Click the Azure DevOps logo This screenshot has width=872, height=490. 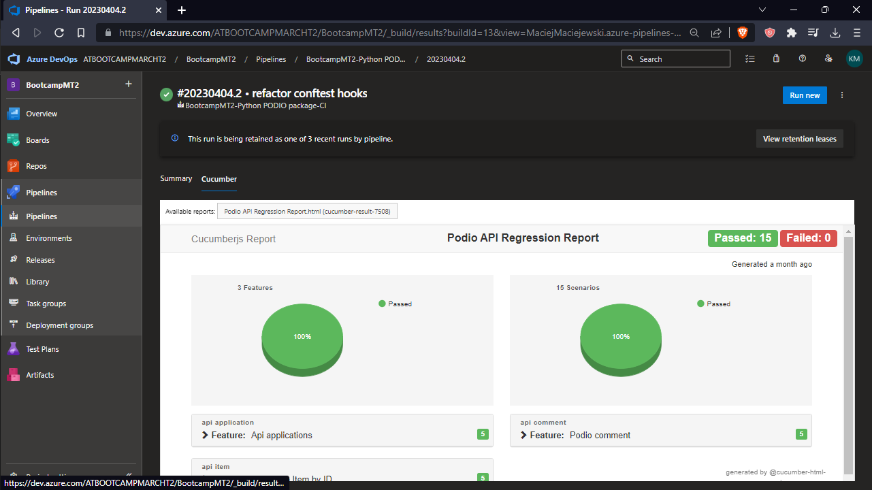[x=13, y=59]
